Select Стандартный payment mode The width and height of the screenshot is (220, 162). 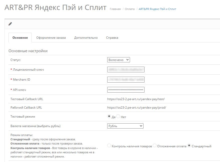point(189,146)
